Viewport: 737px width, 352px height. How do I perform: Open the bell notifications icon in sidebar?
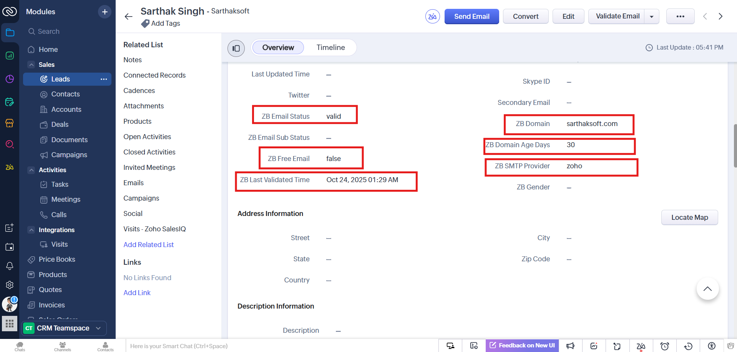(x=10, y=266)
